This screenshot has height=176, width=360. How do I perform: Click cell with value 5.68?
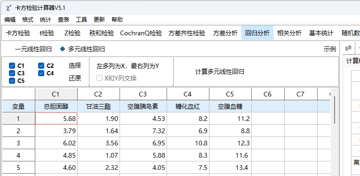(x=56, y=119)
